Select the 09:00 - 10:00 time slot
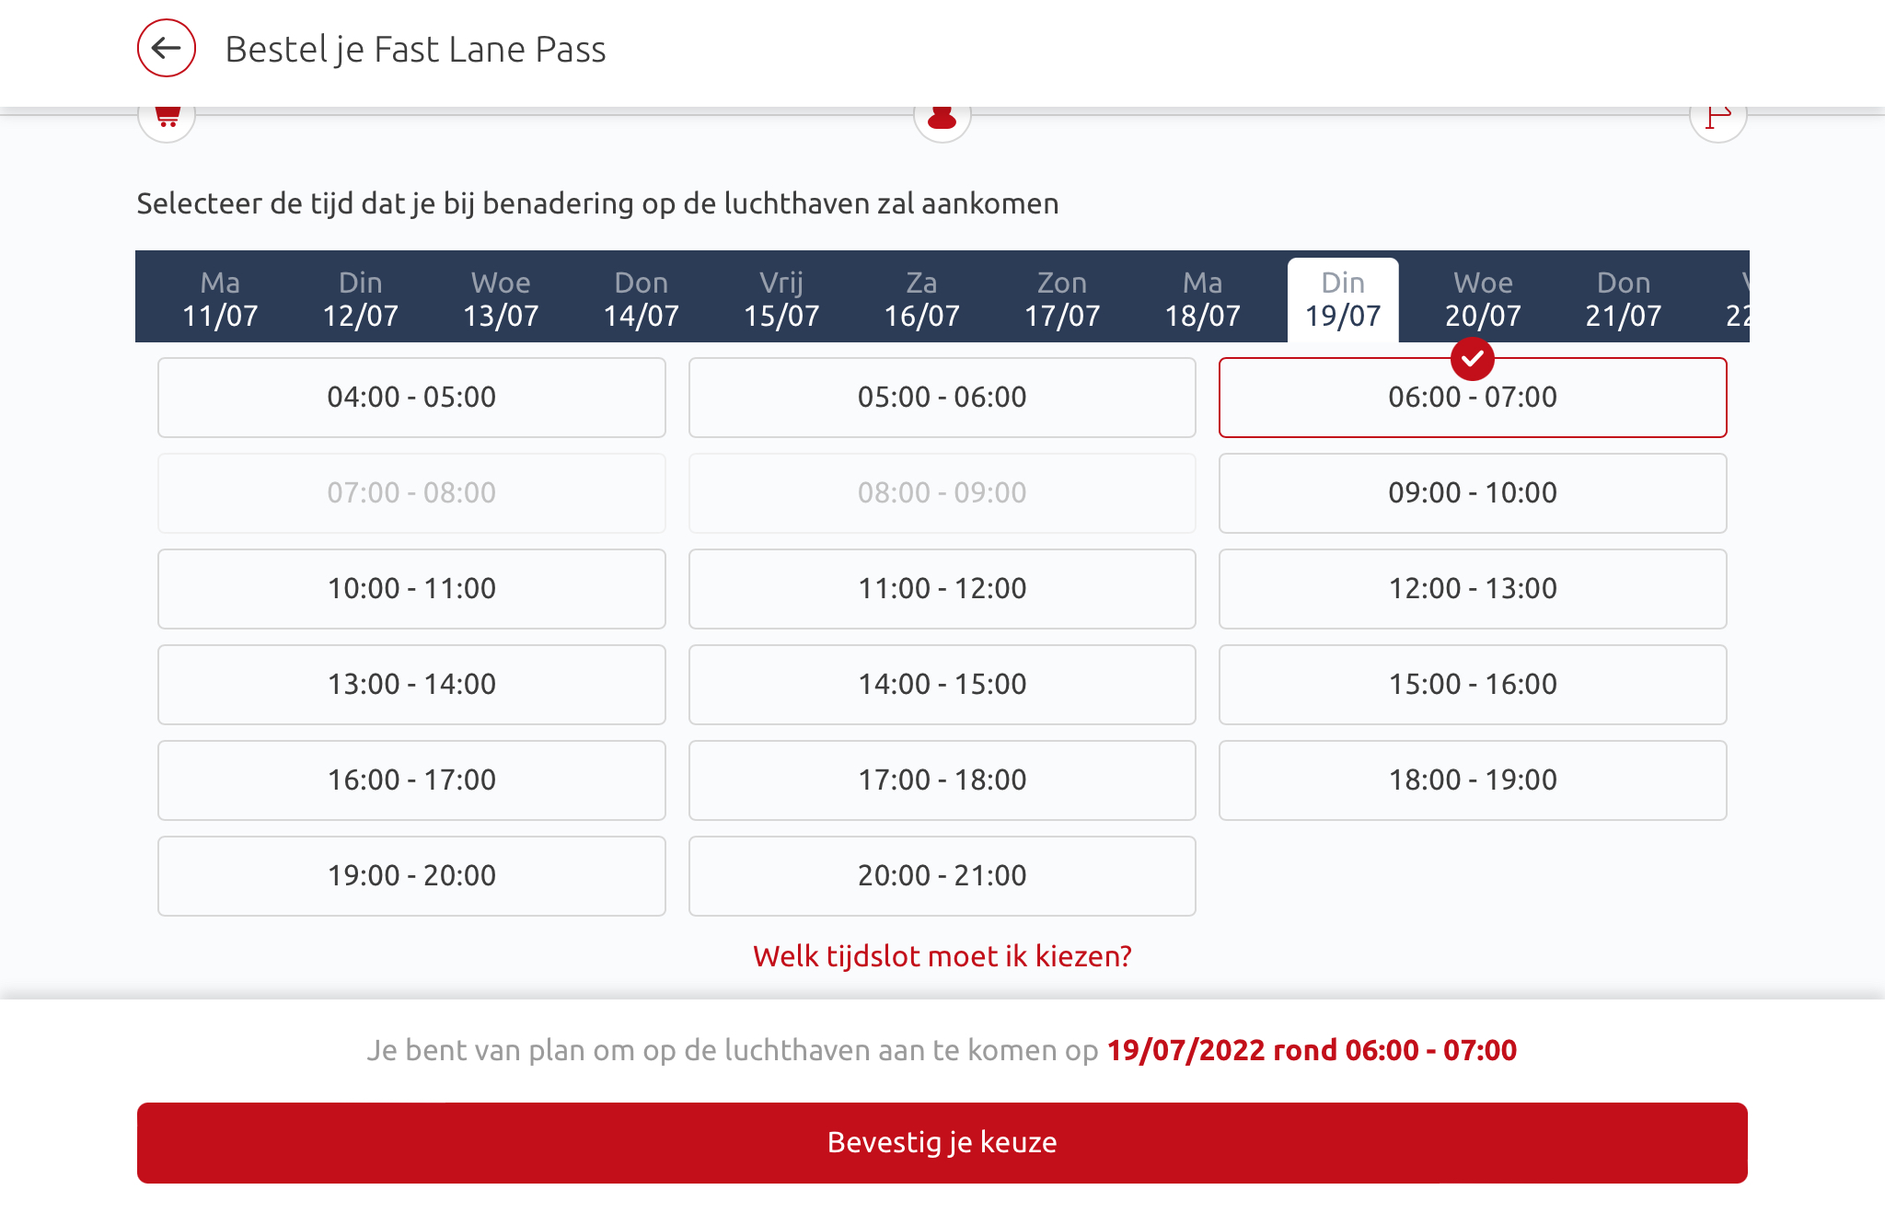 coord(1472,493)
